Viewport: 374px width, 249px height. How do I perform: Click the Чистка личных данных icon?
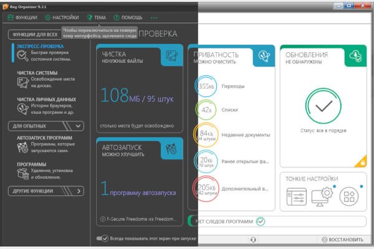[22, 109]
